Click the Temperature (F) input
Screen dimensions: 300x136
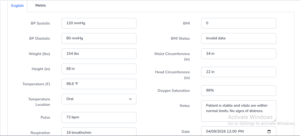click(99, 84)
